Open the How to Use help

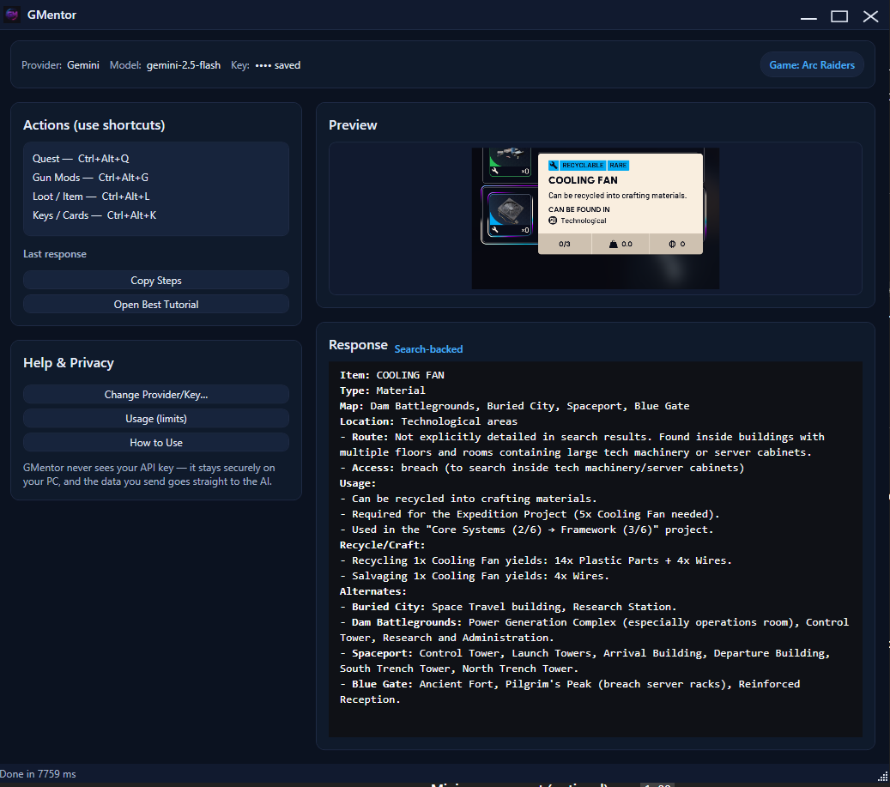click(x=156, y=443)
